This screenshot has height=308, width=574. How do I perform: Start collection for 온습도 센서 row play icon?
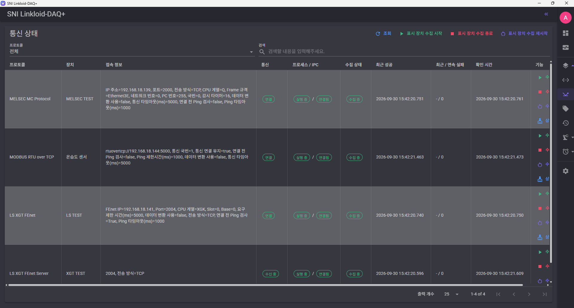coord(540,136)
